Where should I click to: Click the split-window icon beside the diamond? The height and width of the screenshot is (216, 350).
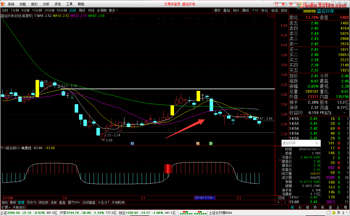pyautogui.click(x=273, y=16)
